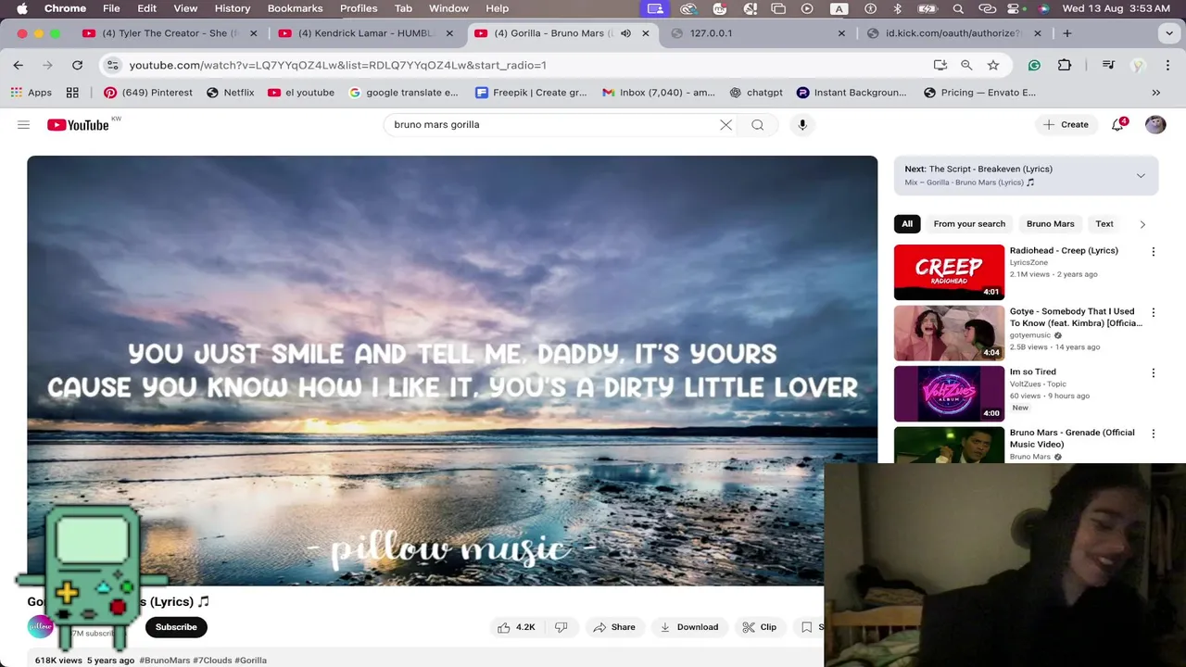
Task: Open Spotlight search in menu bar
Action: (x=958, y=8)
